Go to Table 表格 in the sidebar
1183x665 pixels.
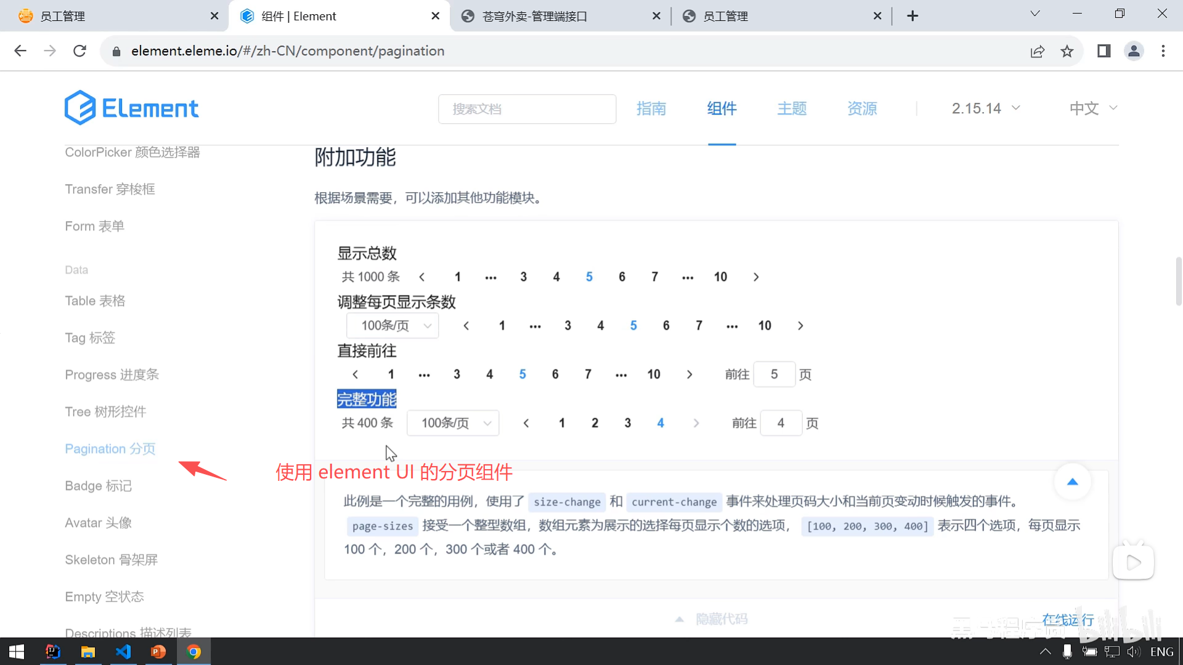(95, 300)
